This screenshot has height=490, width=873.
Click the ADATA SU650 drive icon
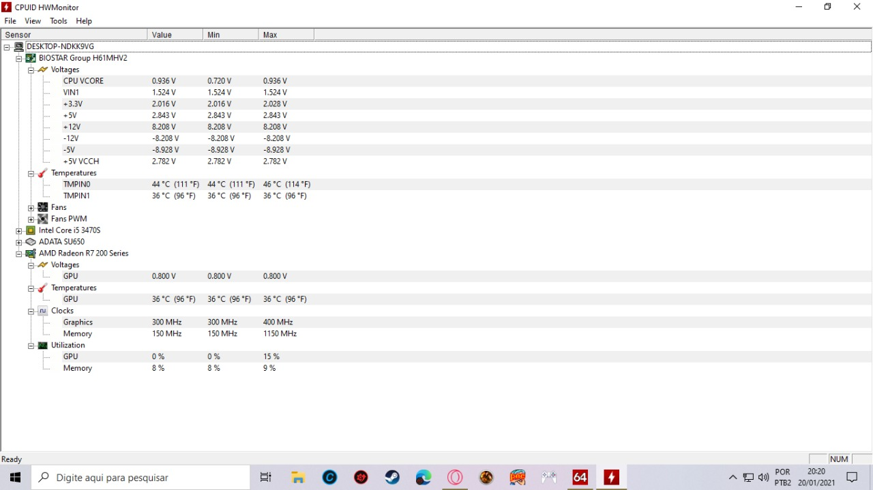click(31, 242)
